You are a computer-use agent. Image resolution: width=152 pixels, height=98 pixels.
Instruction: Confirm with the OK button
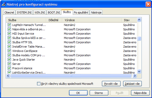78,93
